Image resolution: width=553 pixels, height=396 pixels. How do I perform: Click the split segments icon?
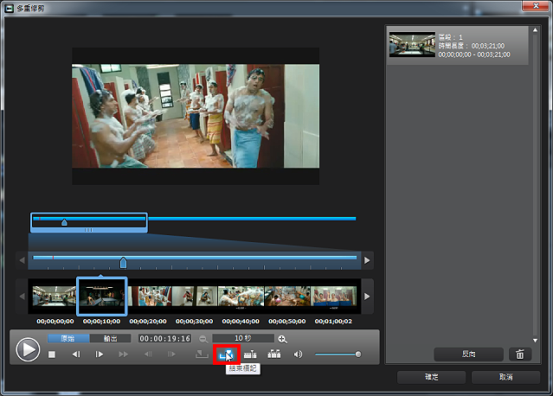pyautogui.click(x=274, y=354)
